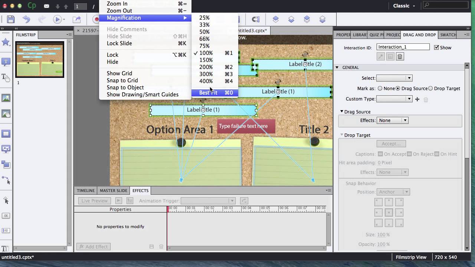
Task: Toggle the magnet snap icon
Action: tap(256, 19)
